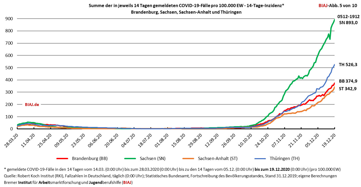
Task: Click the x-axis date 24.10.20
Action: pos(262,140)
